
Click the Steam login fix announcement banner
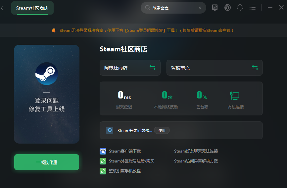click(144, 30)
